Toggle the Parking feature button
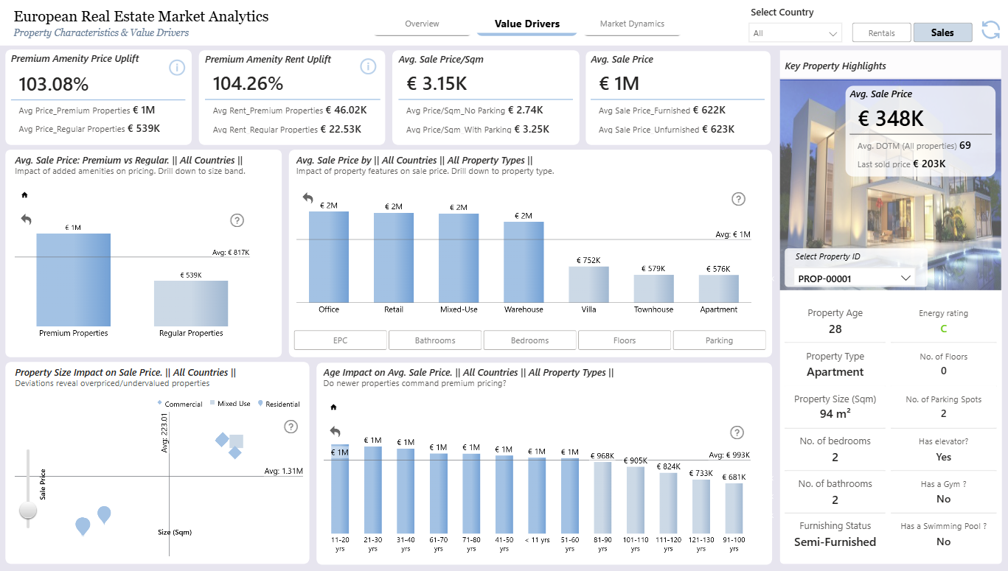The width and height of the screenshot is (1008, 571). click(719, 340)
